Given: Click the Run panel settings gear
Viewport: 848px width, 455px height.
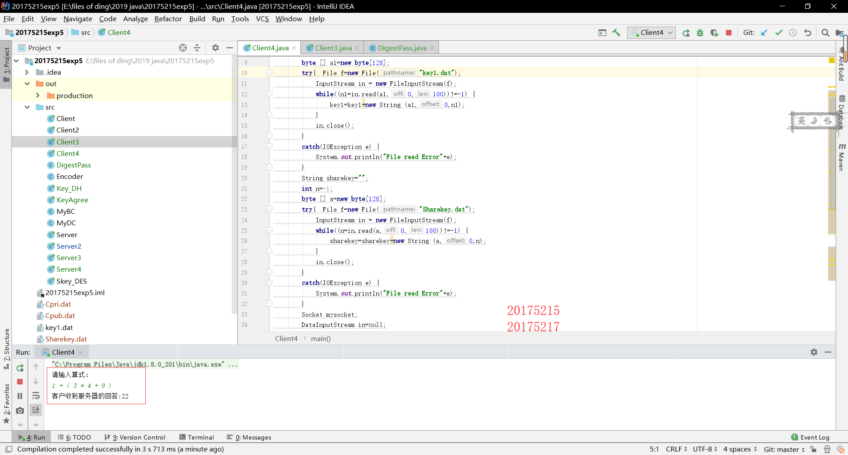Looking at the screenshot, I should coord(814,352).
